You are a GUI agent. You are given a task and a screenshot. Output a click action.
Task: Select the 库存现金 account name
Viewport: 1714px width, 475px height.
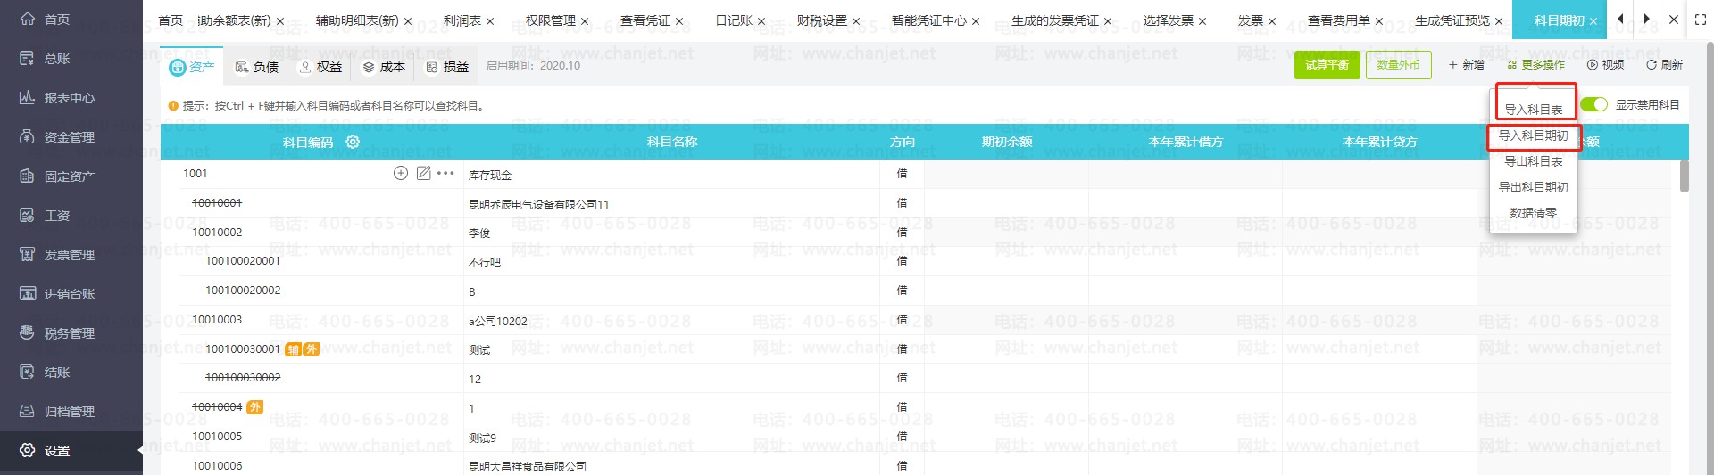pos(490,176)
